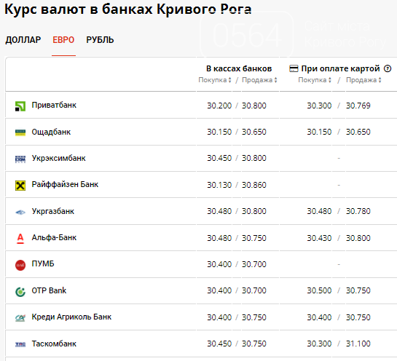This screenshot has width=397, height=361.
Task: Click the Ощадбанк logo icon
Action: coord(20,132)
